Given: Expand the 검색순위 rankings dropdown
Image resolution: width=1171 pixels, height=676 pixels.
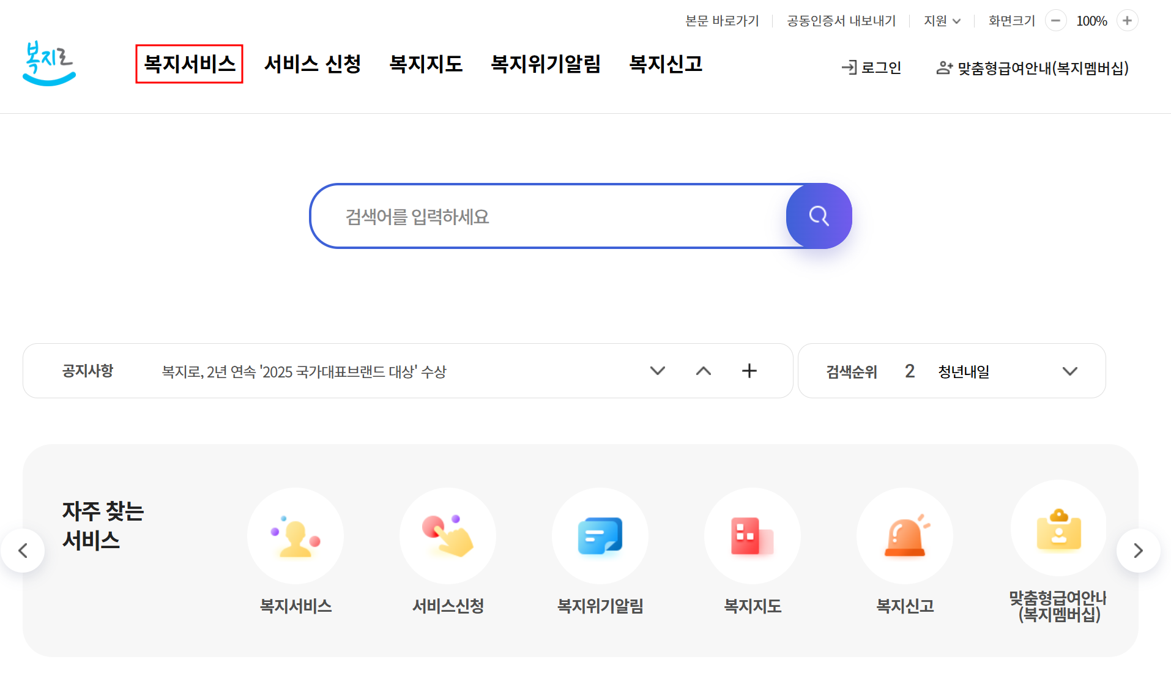Looking at the screenshot, I should tap(1070, 371).
